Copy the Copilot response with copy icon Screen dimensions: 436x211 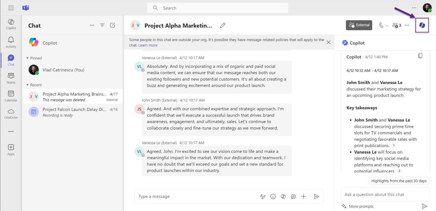pyautogui.click(x=420, y=56)
